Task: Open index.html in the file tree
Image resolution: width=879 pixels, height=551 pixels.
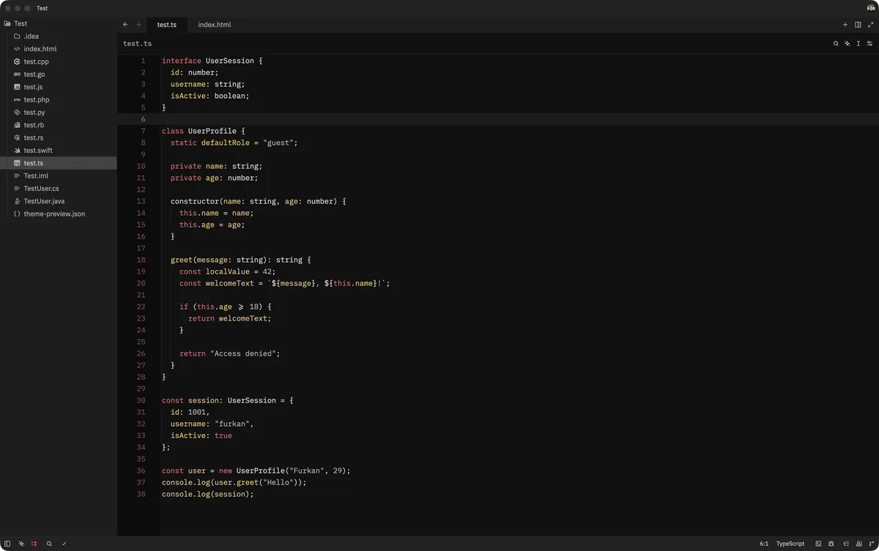Action: (x=59, y=49)
